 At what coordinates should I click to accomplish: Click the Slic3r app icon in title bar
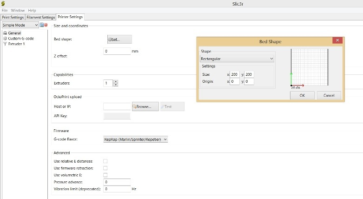click(3, 3)
